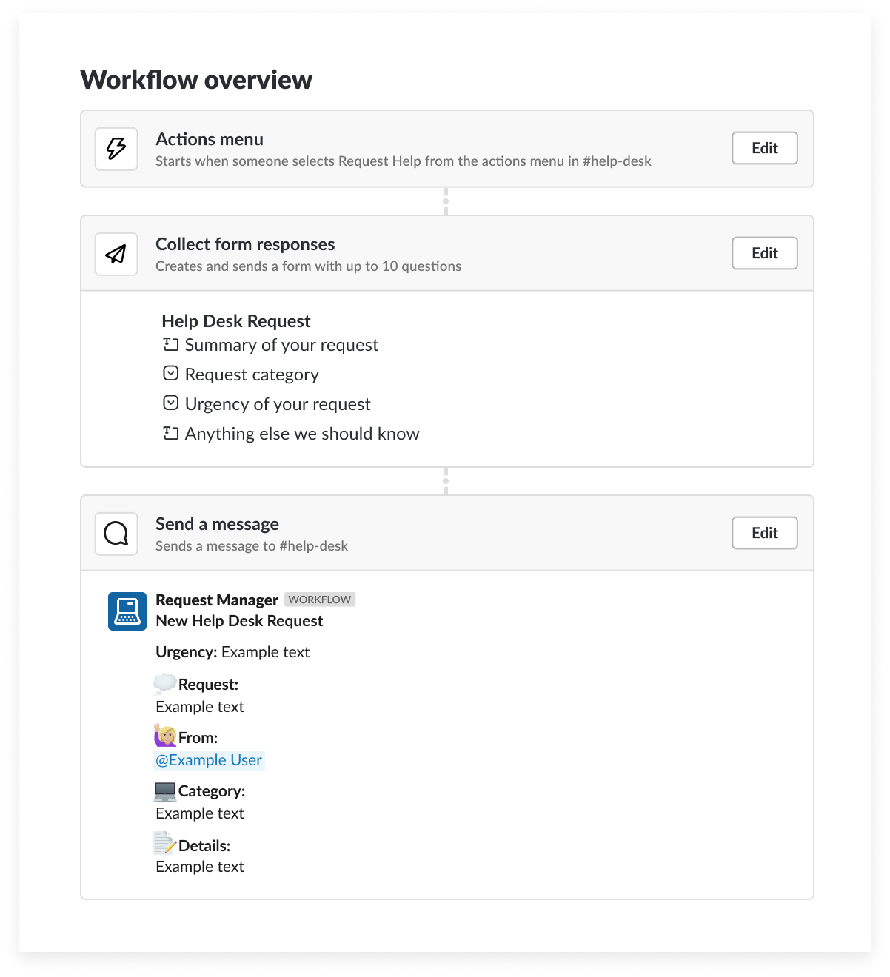Click the paper plane icon for Collect form responses
890x977 pixels.
tap(116, 254)
